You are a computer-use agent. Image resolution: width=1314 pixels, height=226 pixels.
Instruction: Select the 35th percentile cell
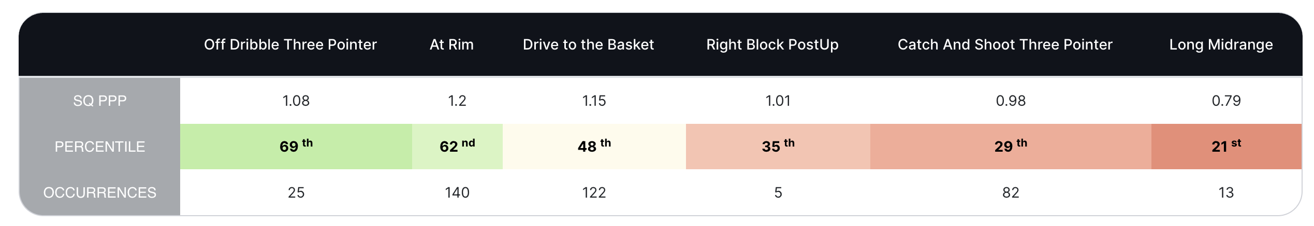(778, 147)
